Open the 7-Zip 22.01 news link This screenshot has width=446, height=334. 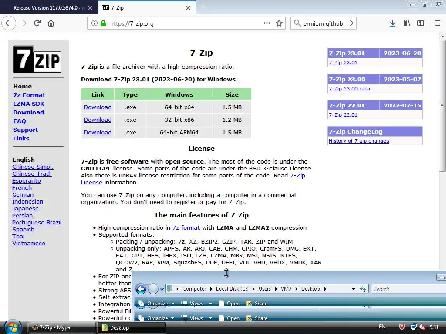(343, 115)
